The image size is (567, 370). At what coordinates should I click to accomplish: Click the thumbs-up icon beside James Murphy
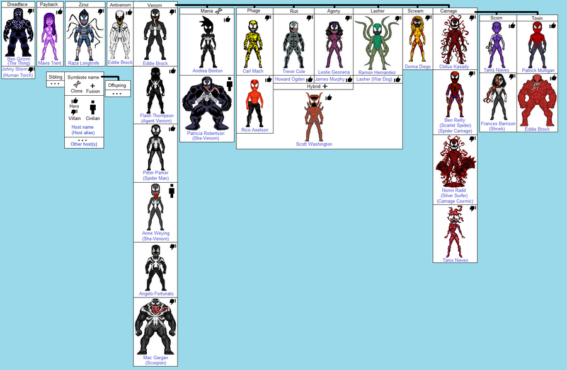349,79
